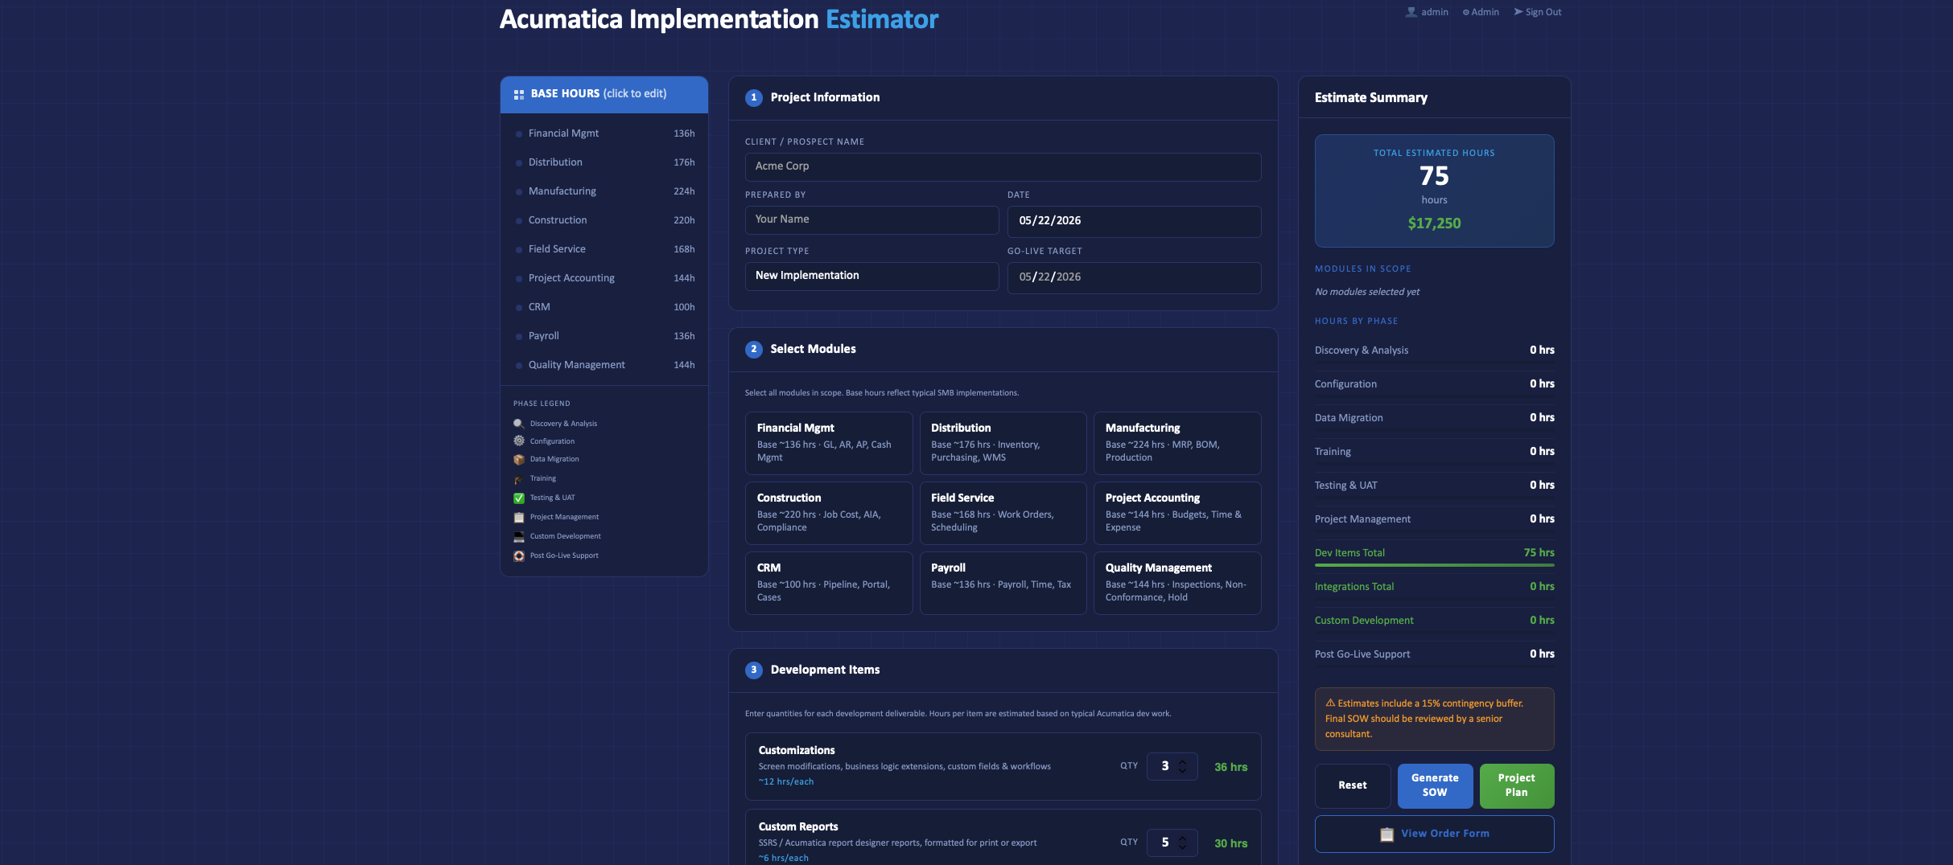Select the Payroll module card
The height and width of the screenshot is (865, 1953).
coord(1003,583)
